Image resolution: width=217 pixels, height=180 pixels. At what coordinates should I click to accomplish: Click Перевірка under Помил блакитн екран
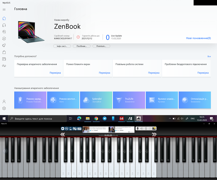pos(104,73)
